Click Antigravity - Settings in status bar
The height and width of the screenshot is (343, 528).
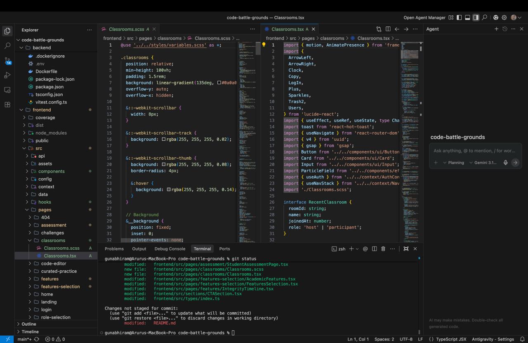pyautogui.click(x=493, y=339)
